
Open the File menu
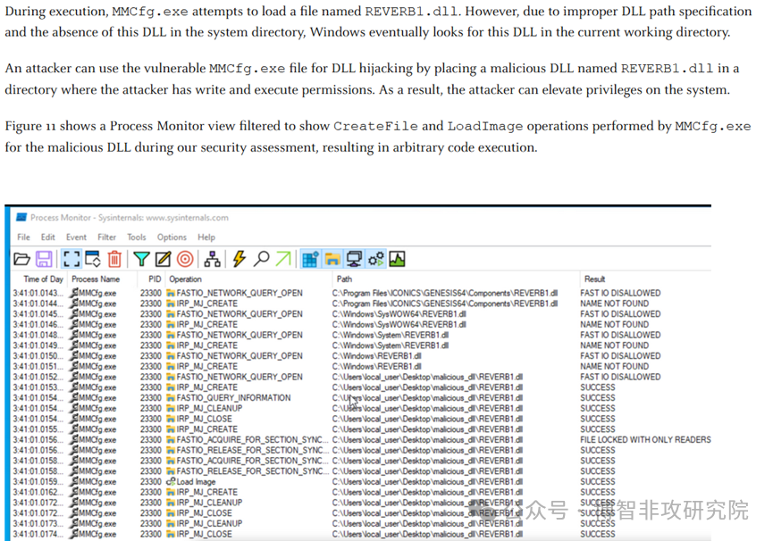[x=23, y=237]
